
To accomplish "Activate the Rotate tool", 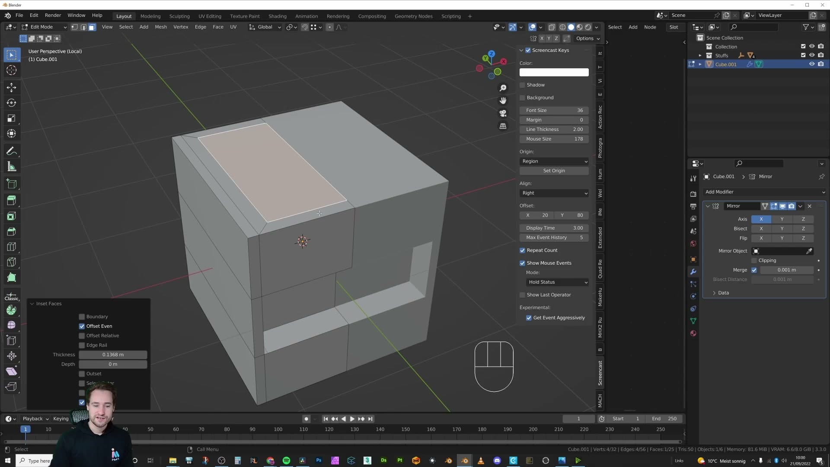I will point(12,103).
